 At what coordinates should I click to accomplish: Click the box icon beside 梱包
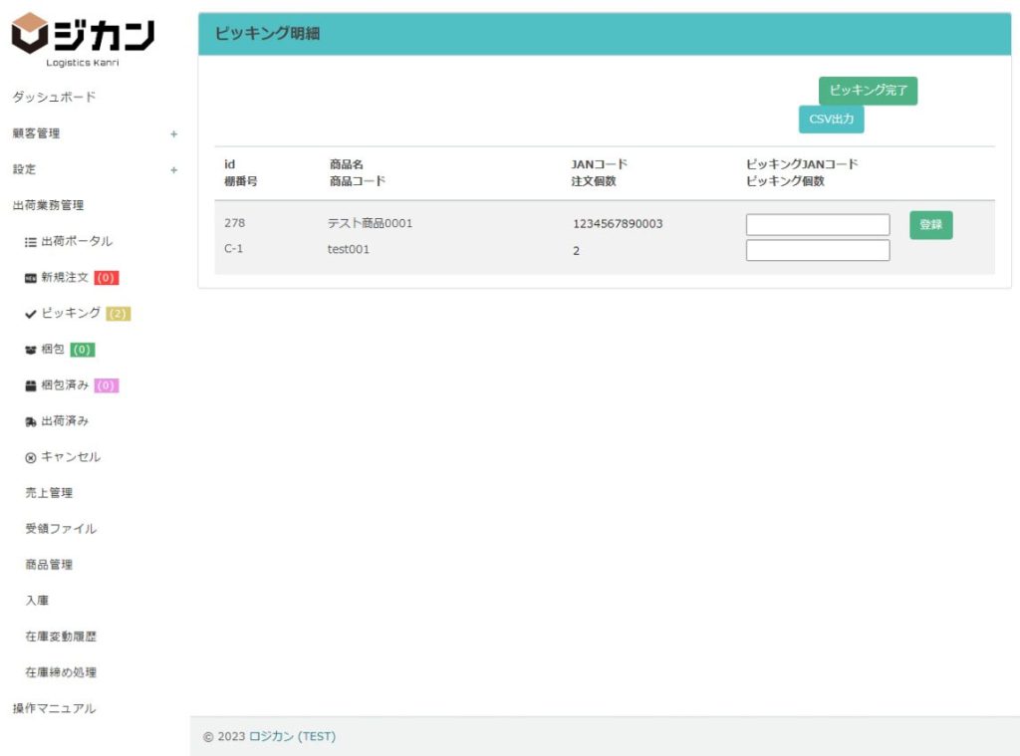(31, 350)
